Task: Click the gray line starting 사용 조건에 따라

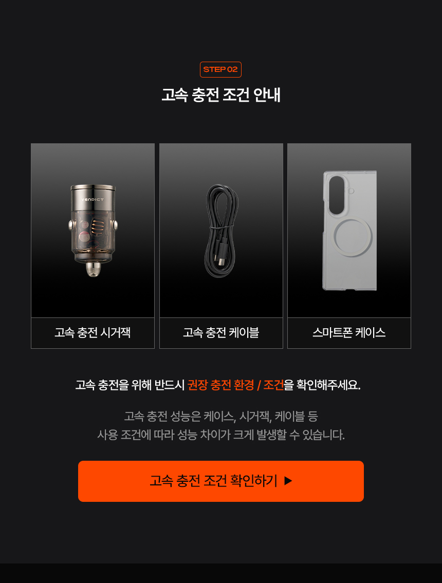Action: (x=221, y=435)
